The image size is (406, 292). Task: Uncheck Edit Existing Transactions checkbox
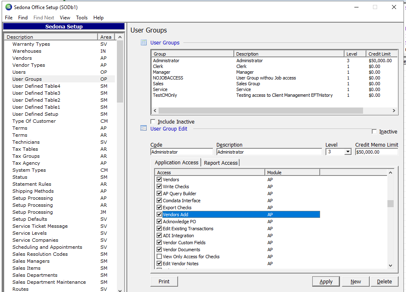pos(159,228)
